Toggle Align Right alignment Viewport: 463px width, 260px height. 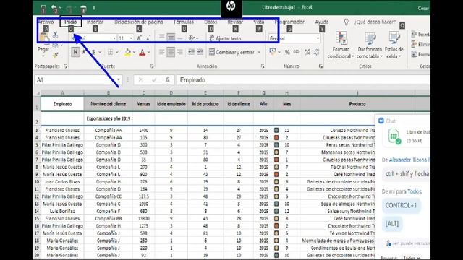point(180,52)
